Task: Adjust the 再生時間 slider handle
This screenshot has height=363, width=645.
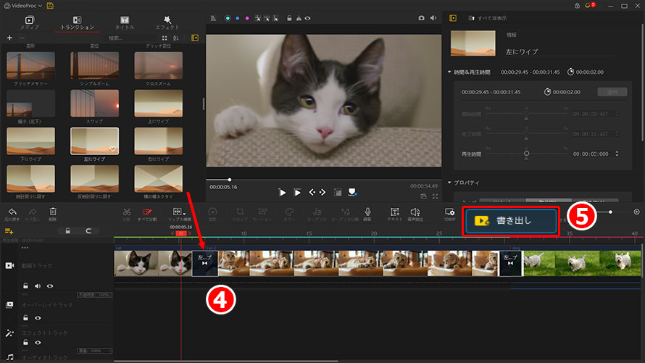Action: point(527,154)
